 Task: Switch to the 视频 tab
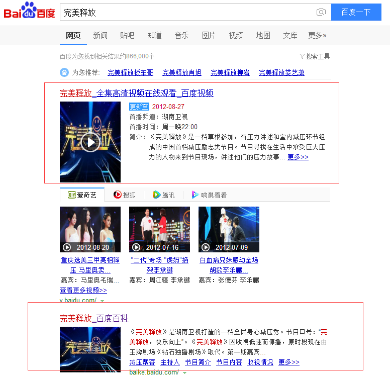[236, 35]
